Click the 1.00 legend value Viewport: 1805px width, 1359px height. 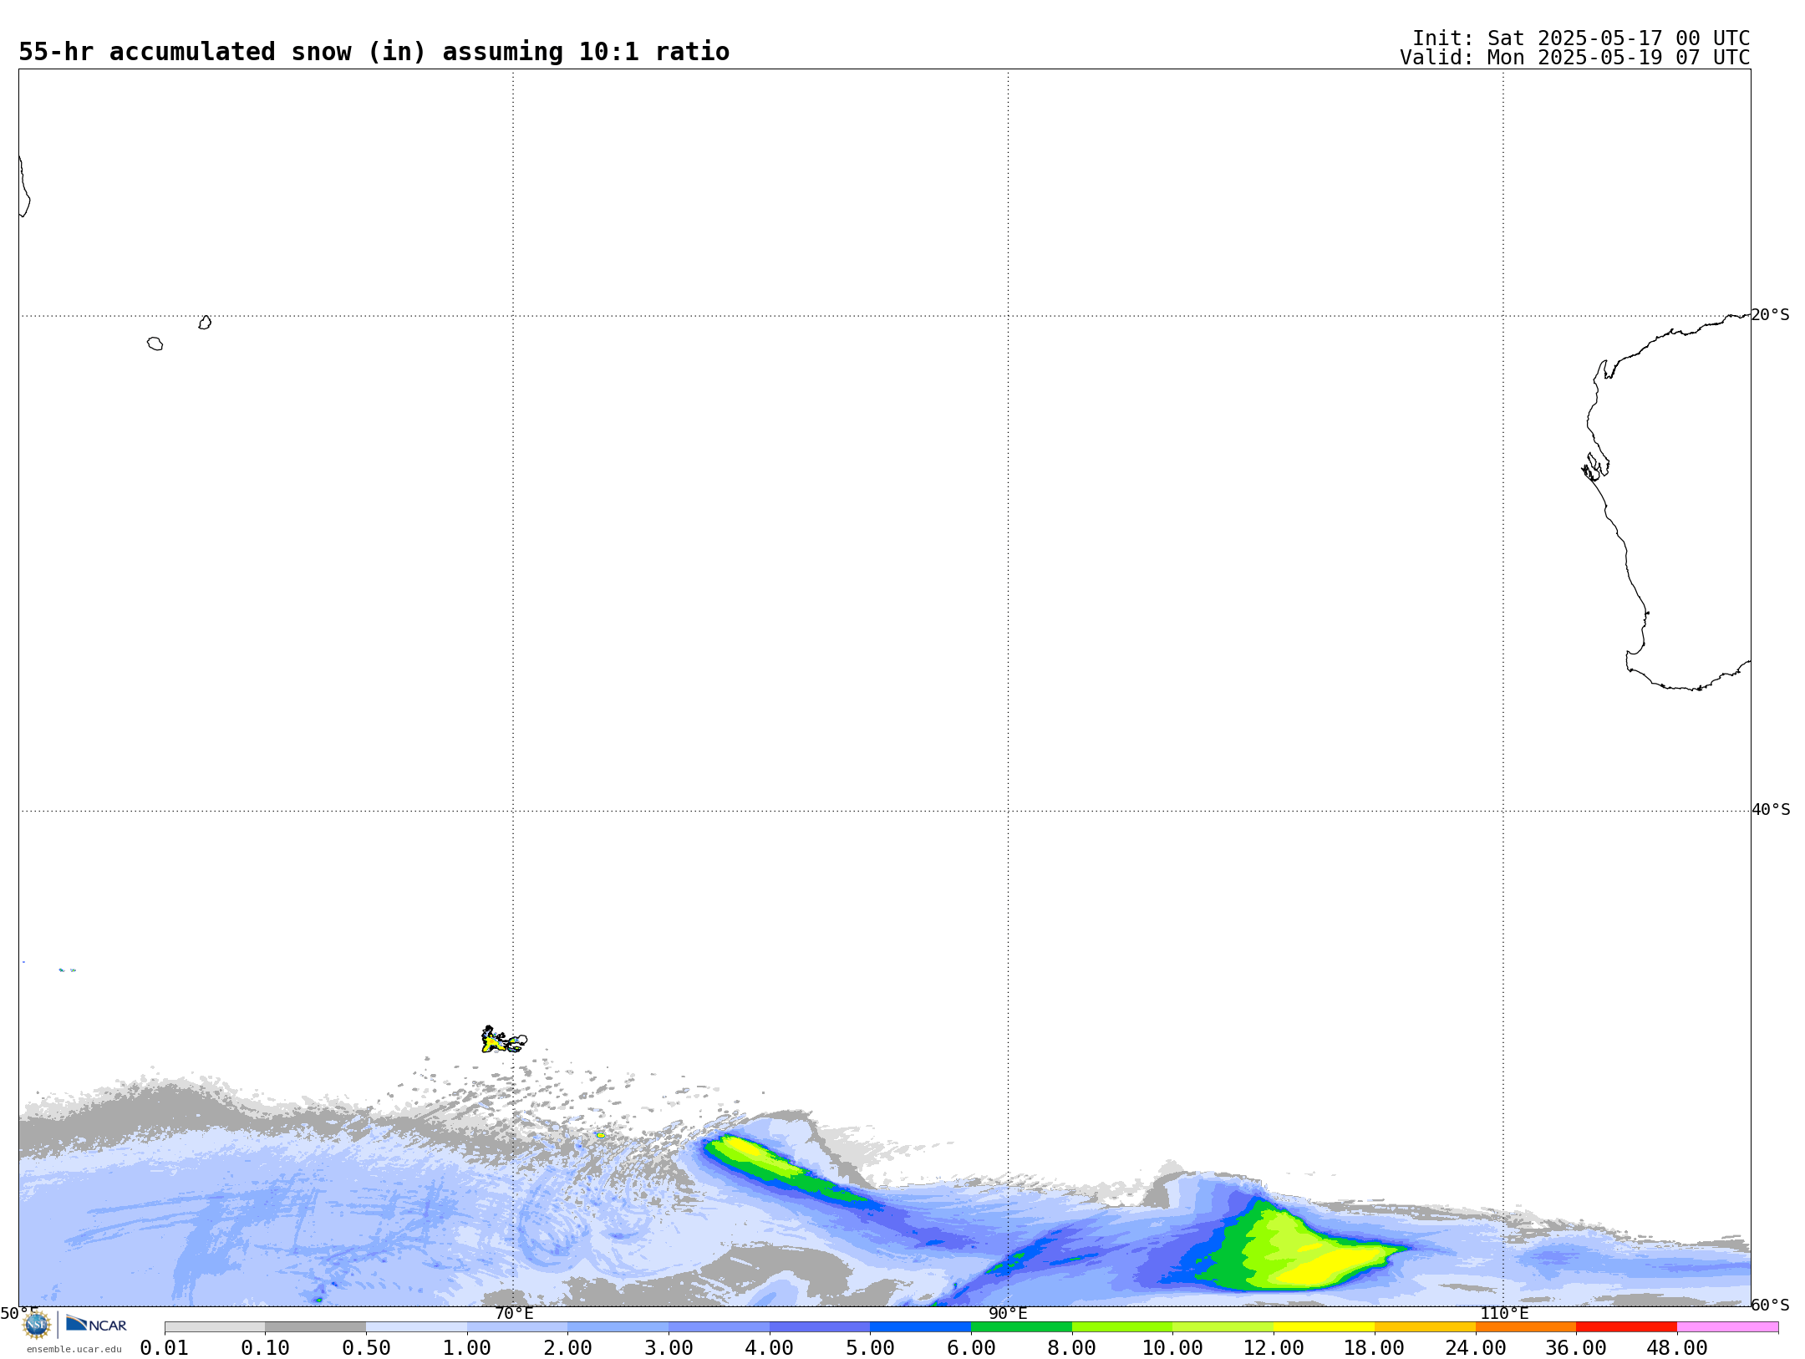coord(467,1348)
